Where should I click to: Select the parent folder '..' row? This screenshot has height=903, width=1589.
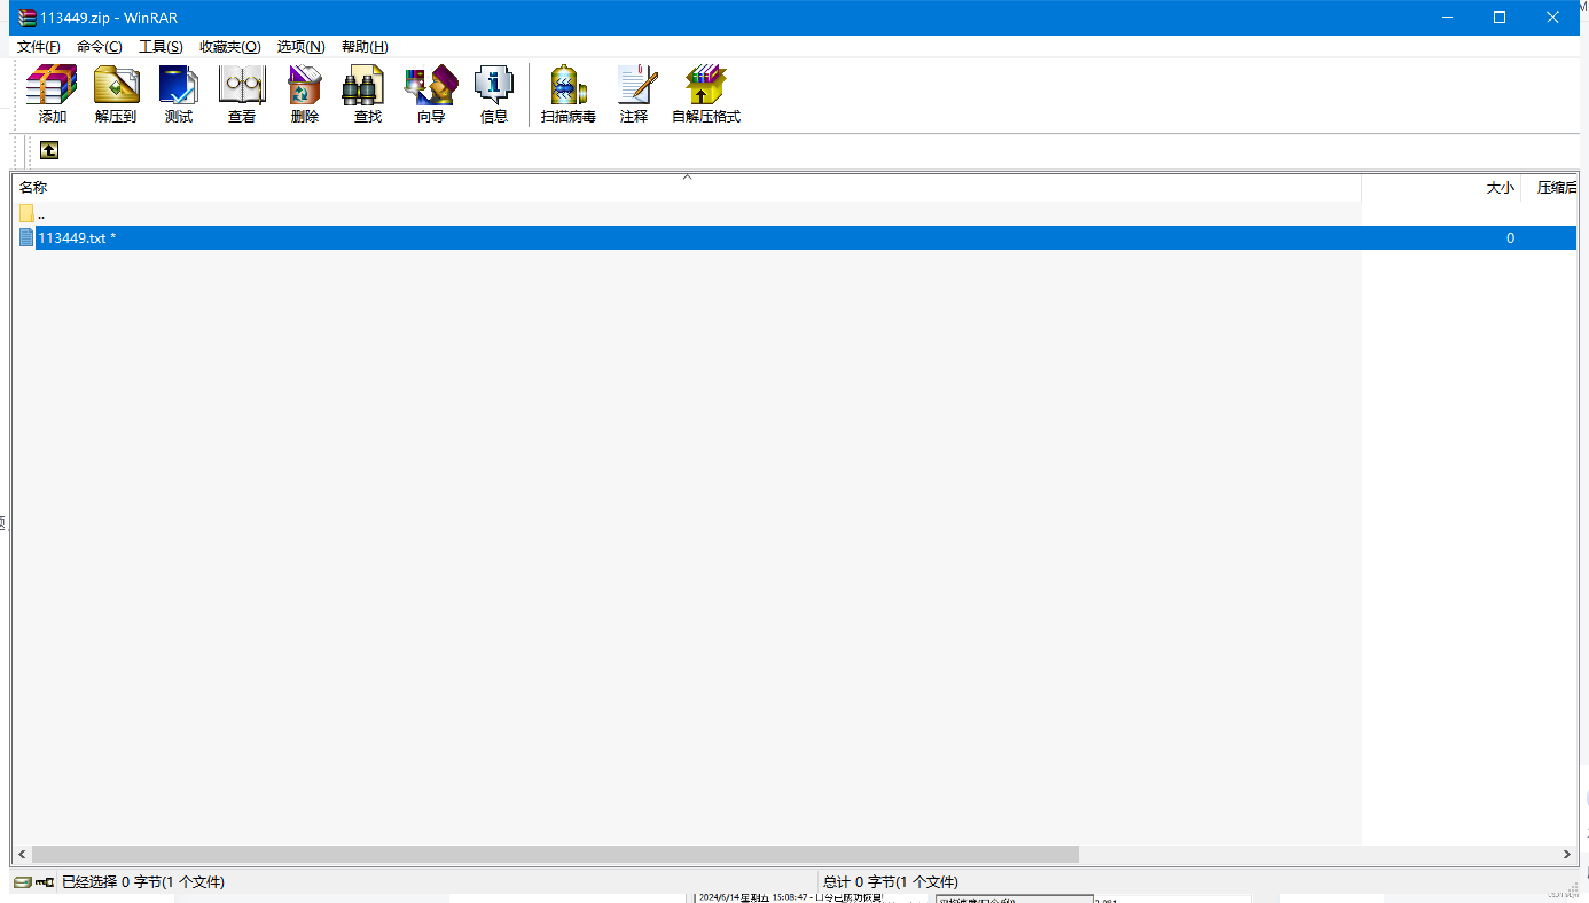794,214
